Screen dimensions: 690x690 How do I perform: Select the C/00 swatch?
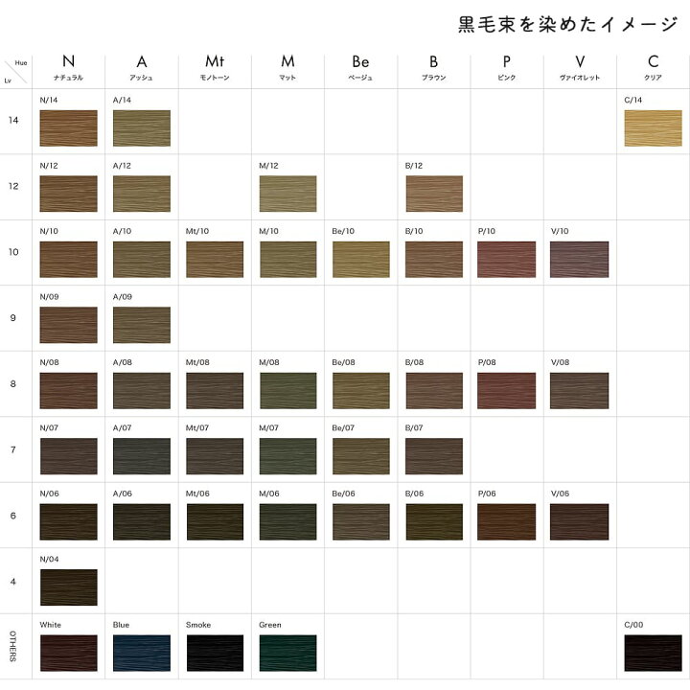(653, 653)
